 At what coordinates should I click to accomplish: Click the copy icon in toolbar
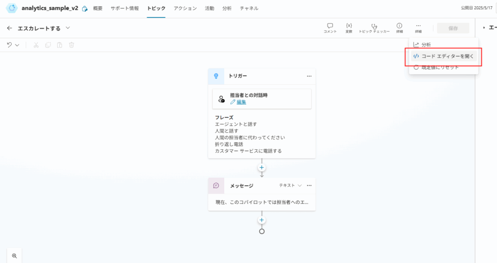click(48, 45)
